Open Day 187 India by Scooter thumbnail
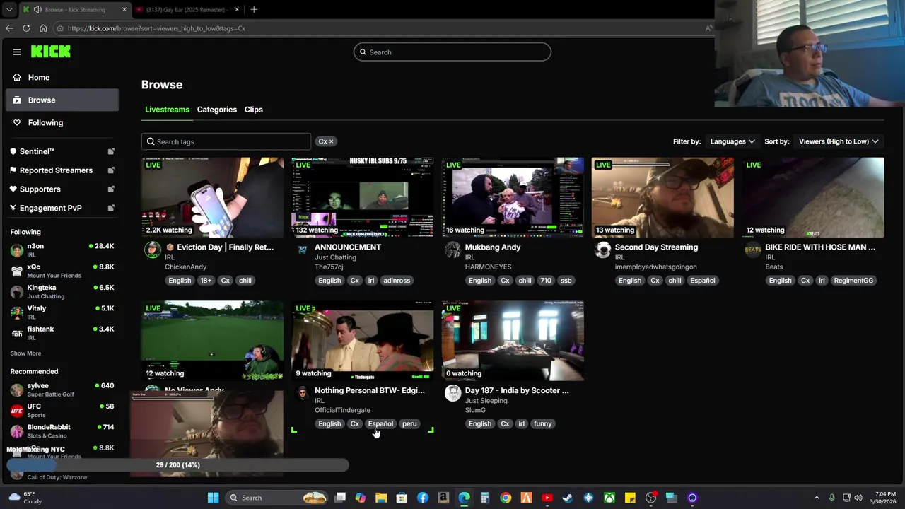905x509 pixels. coord(513,341)
